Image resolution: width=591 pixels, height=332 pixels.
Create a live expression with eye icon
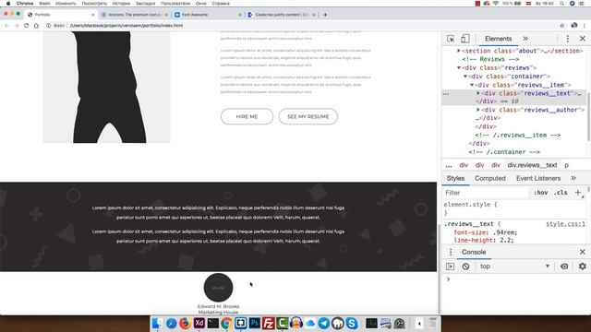coord(564,267)
